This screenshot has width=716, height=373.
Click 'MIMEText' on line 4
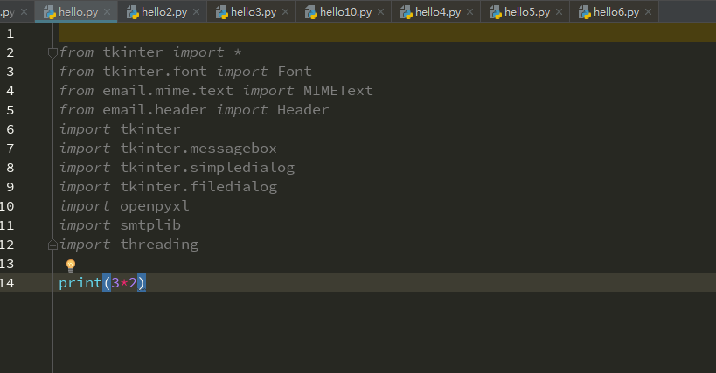click(x=338, y=91)
